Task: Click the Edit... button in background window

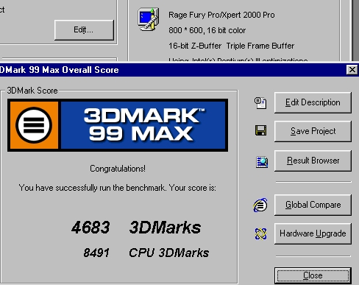Action: tap(84, 30)
